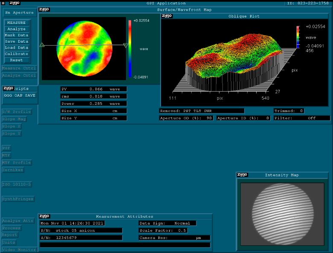Select left triangle marker of the slice line
This screenshot has height=253, width=333.
click(x=42, y=45)
